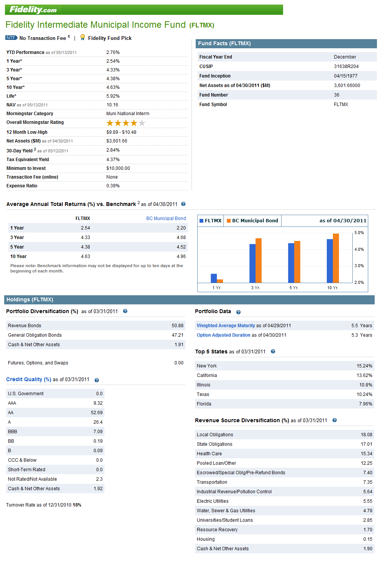The width and height of the screenshot is (380, 570).
Task: Select the YTD Performance value 2.76%
Action: tap(113, 52)
